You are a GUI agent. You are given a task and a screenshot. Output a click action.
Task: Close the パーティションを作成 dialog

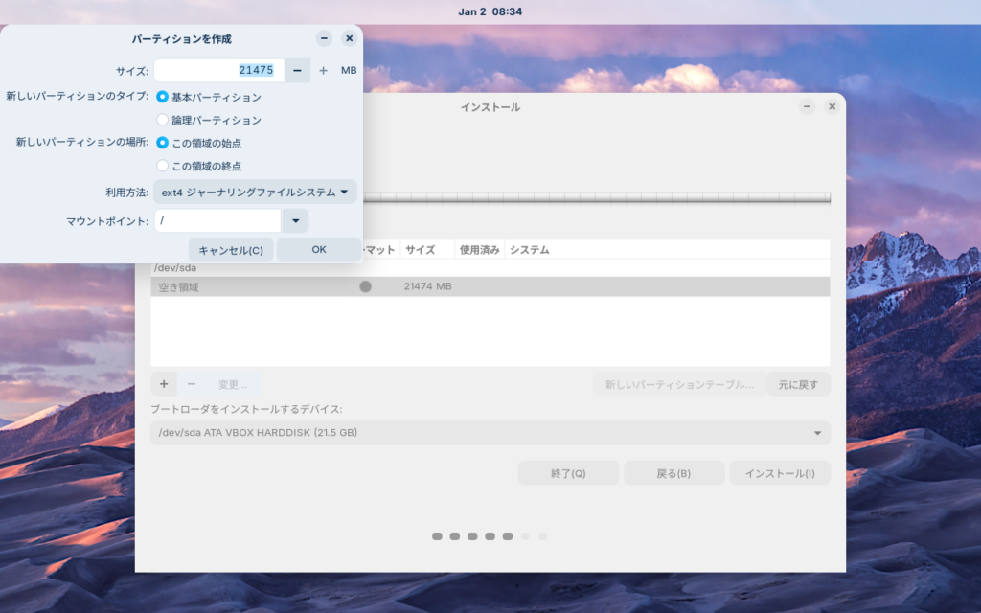coord(349,38)
